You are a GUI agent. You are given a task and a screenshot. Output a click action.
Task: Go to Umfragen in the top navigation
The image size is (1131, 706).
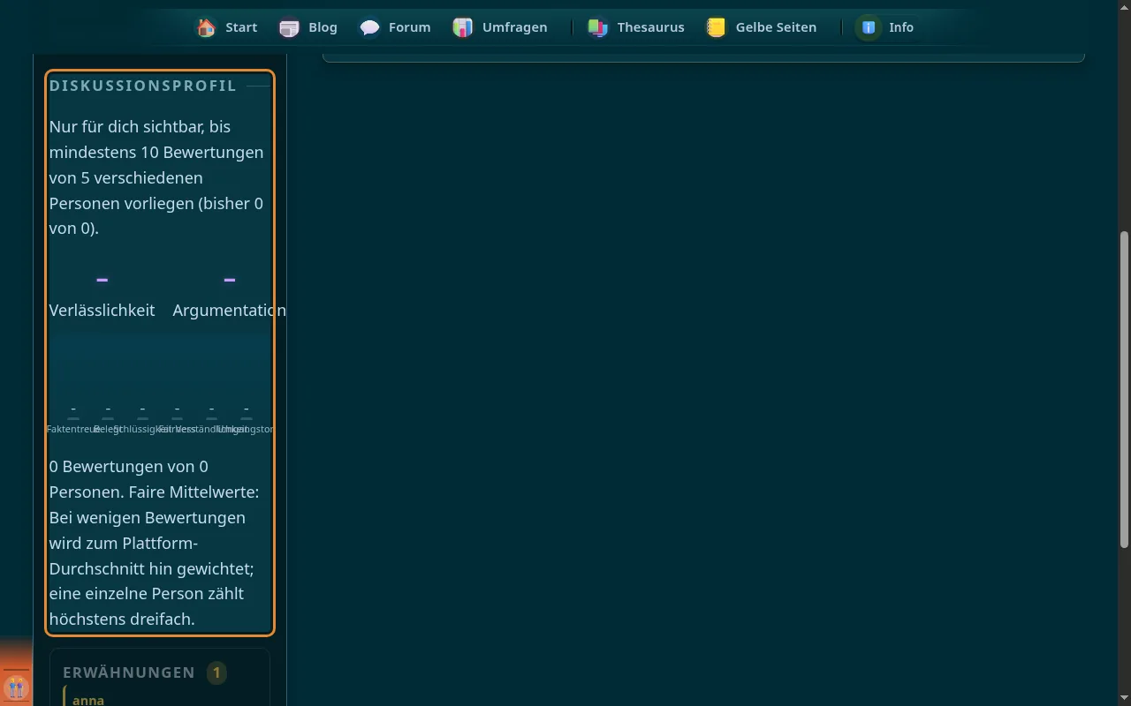[514, 27]
